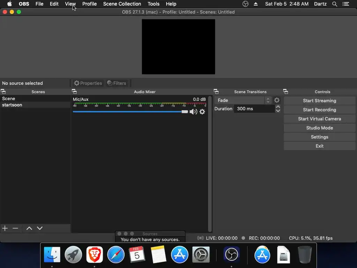The image size is (357, 268).
Task: Click the LIVE: 00:00:00 status
Action: point(221,238)
